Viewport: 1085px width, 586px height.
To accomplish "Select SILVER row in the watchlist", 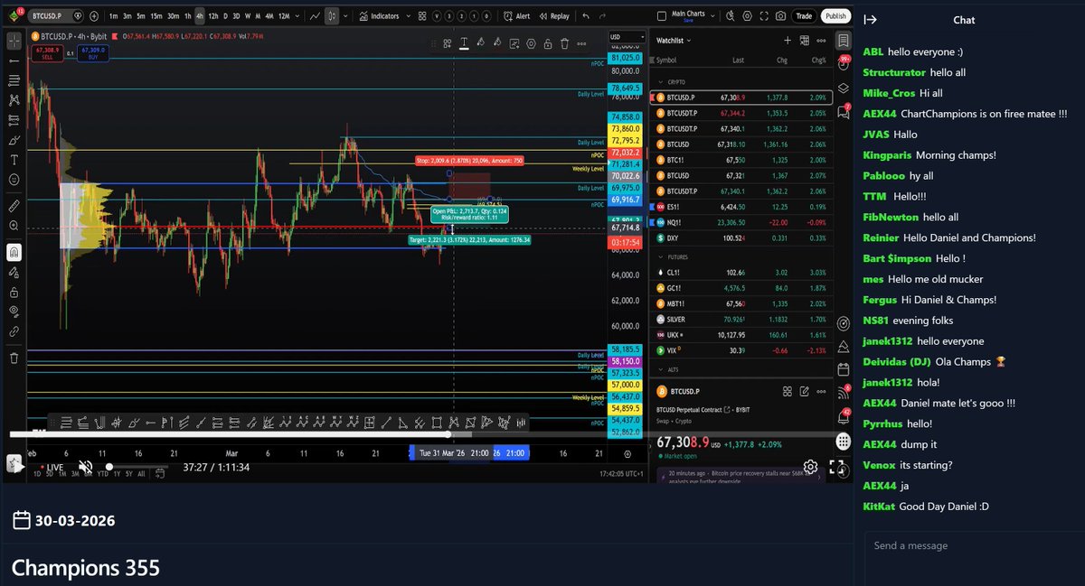I will [741, 320].
